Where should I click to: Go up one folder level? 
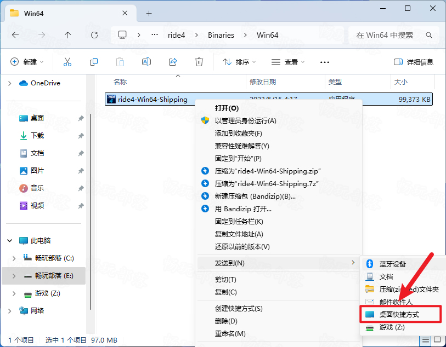coord(67,35)
